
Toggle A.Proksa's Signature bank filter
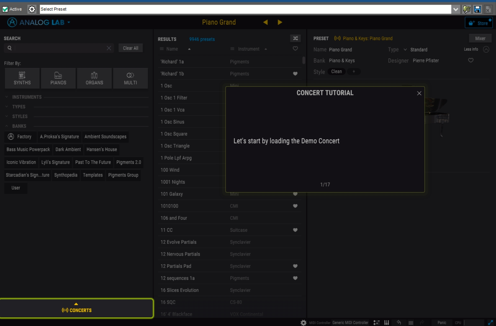click(59, 136)
